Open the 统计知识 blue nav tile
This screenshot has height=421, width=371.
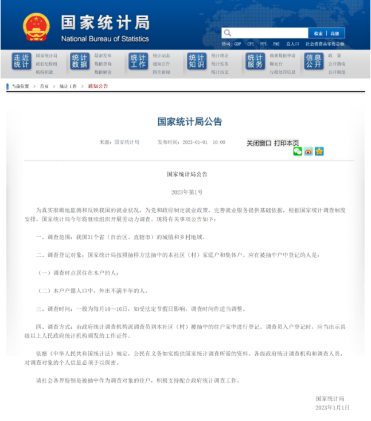(x=197, y=61)
